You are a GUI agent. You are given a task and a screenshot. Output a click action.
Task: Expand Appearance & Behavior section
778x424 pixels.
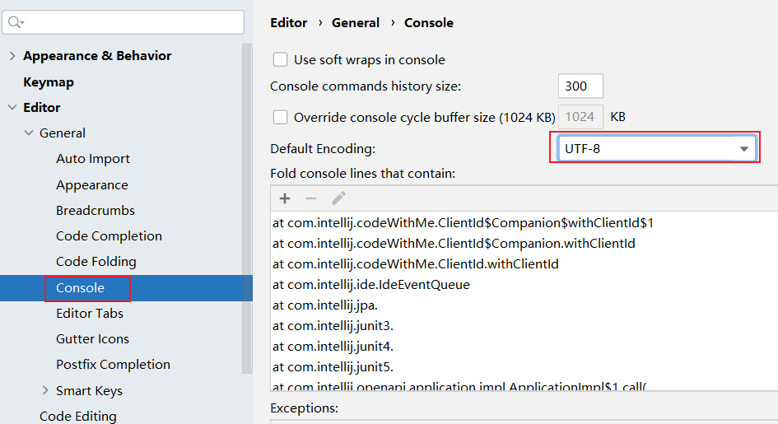[12, 56]
